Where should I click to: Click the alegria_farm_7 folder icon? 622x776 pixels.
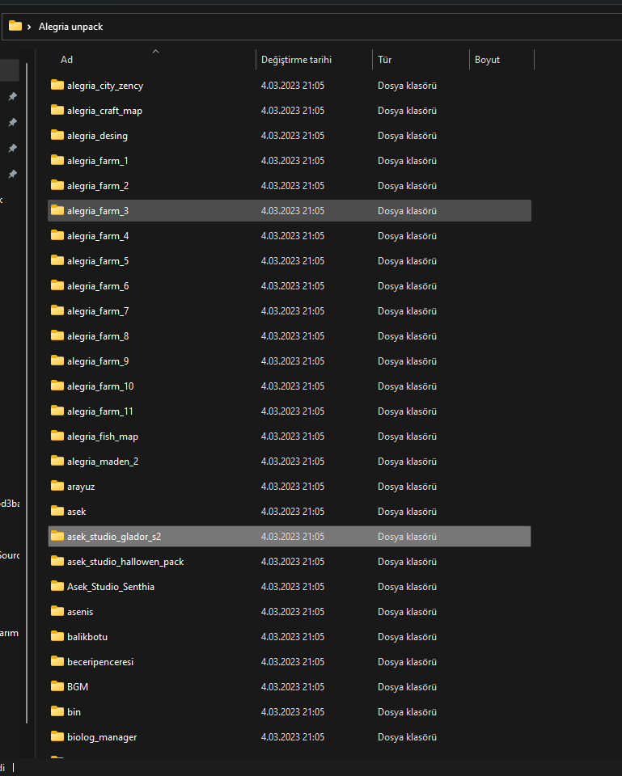pyautogui.click(x=57, y=310)
